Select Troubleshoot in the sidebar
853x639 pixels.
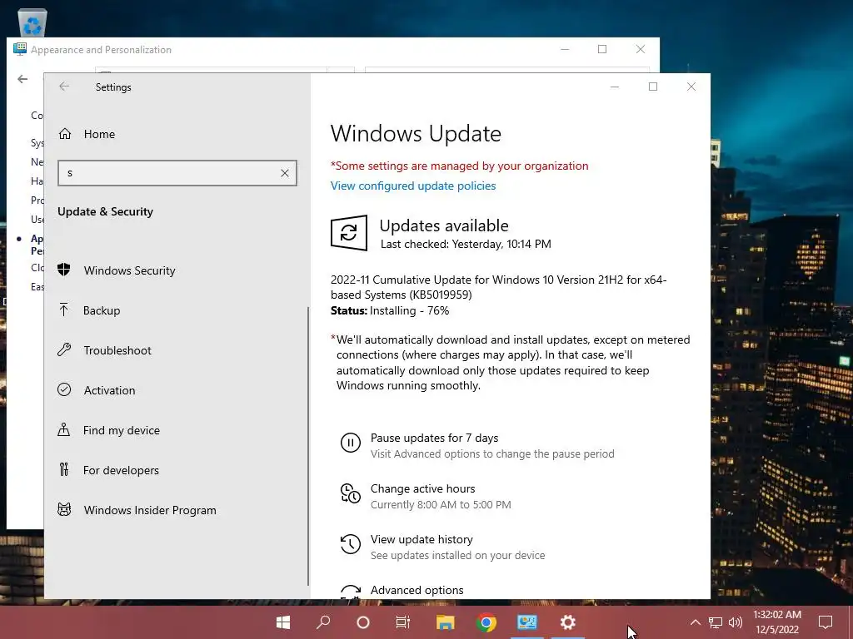coord(117,350)
